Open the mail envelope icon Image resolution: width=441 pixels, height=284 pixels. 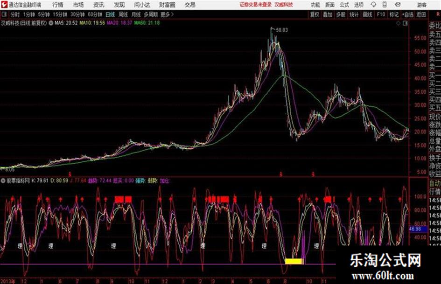pos(398,5)
